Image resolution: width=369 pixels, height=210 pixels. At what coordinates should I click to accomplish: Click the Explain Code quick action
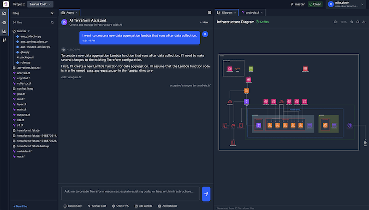(x=72, y=206)
